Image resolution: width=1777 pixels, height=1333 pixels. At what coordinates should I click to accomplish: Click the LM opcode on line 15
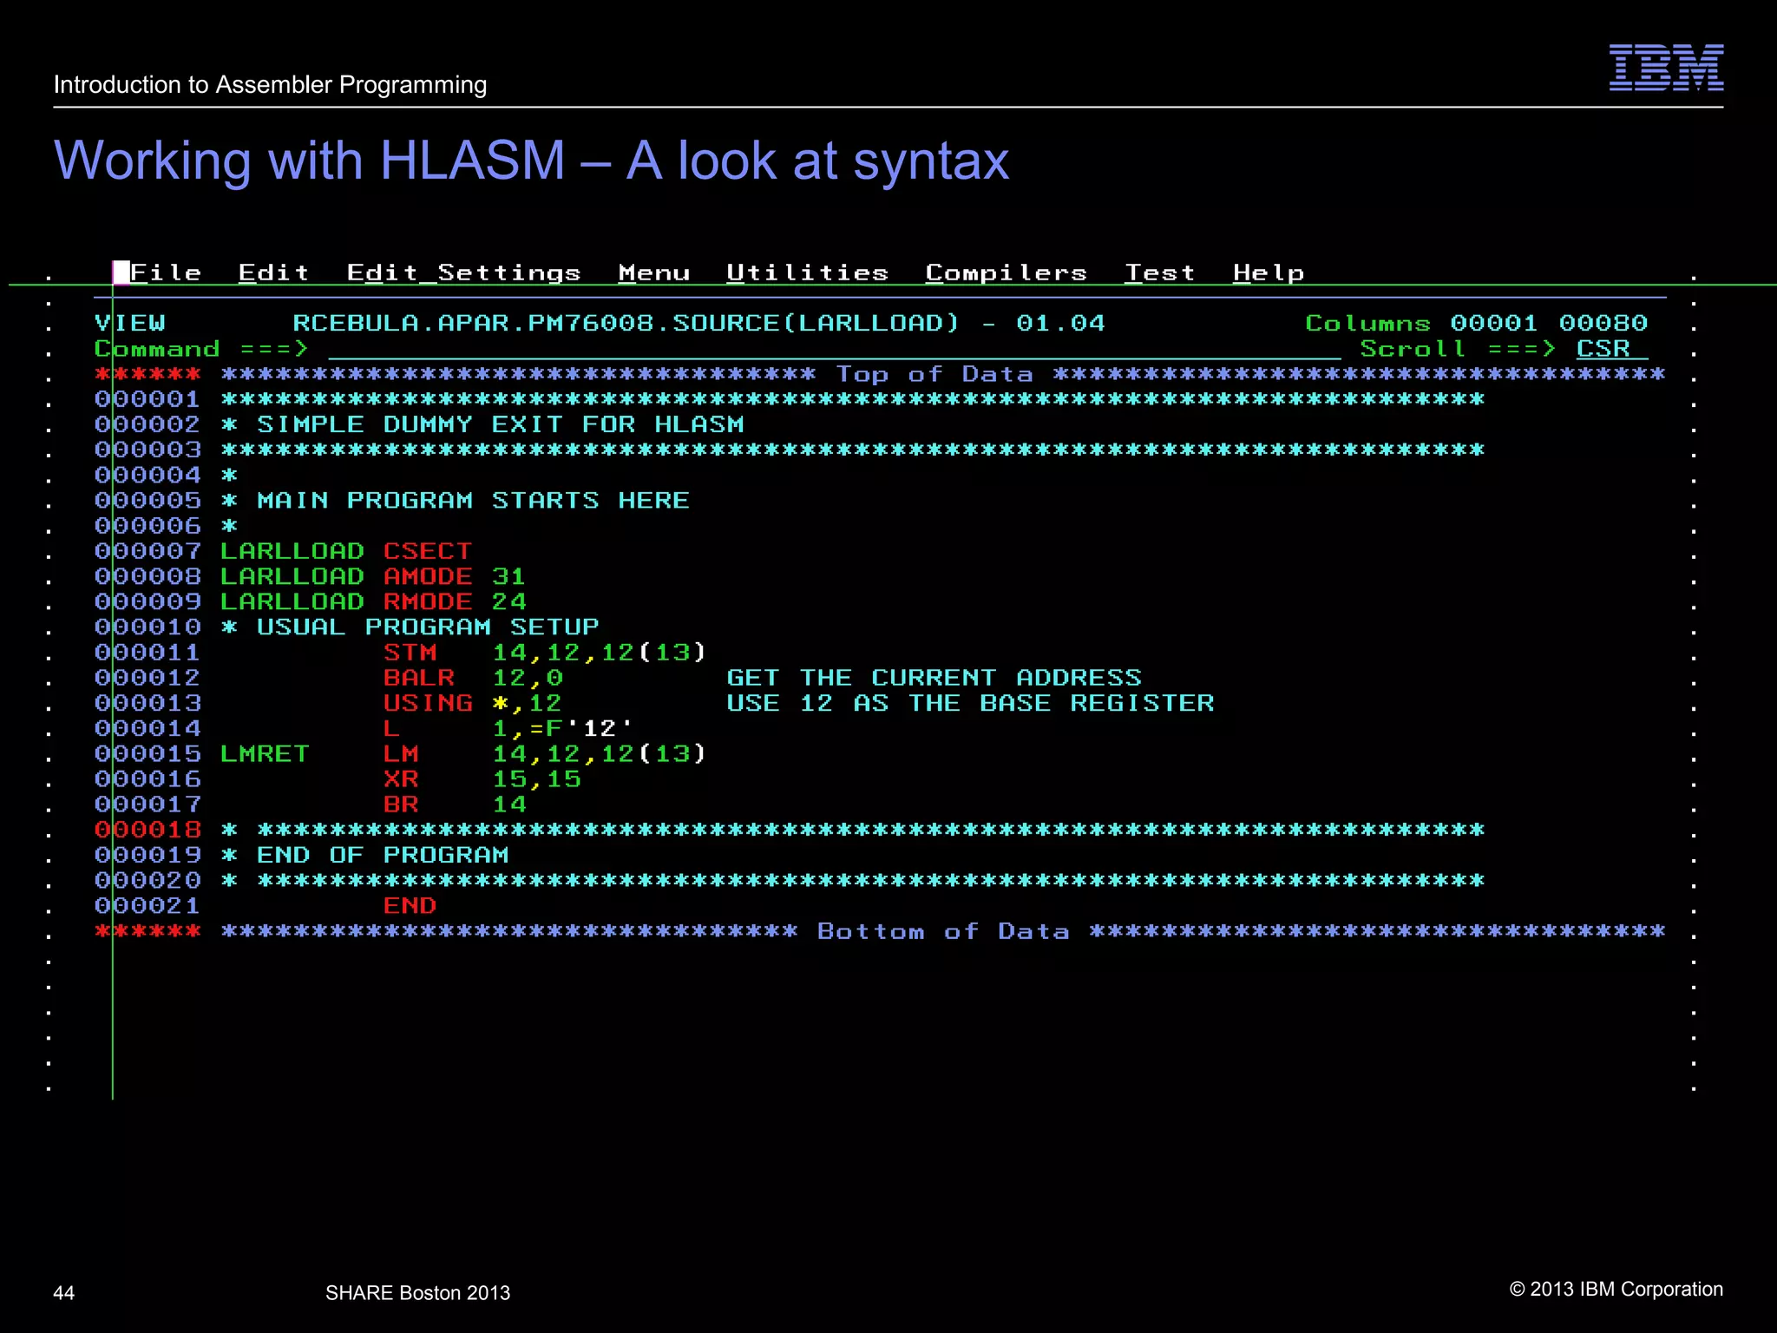pos(401,754)
